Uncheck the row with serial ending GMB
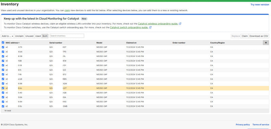This screenshot has height=129, width=271. pos(3,106)
